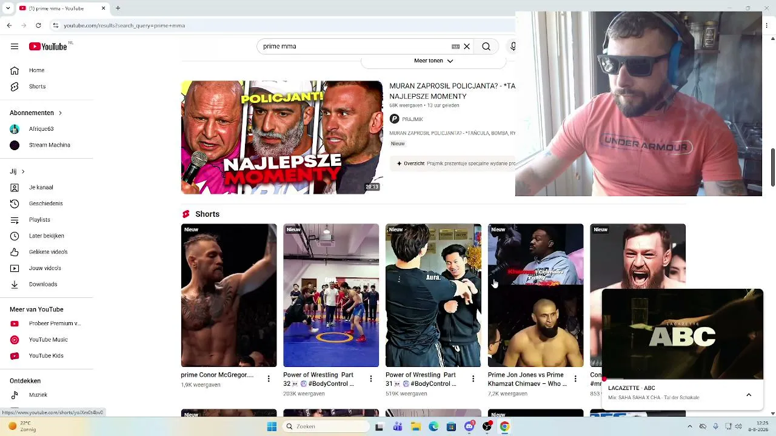Screen dimensions: 776x436
Task: Open the YouTube hamburger guide menu
Action: coord(15,47)
